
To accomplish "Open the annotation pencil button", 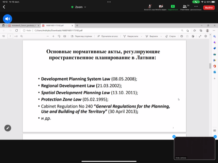I will coord(7,128).
